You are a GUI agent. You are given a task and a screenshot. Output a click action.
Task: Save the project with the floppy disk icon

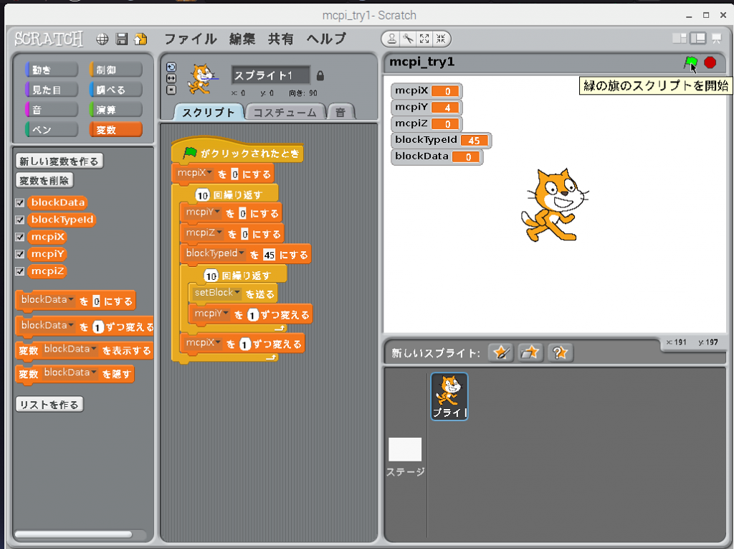(122, 39)
